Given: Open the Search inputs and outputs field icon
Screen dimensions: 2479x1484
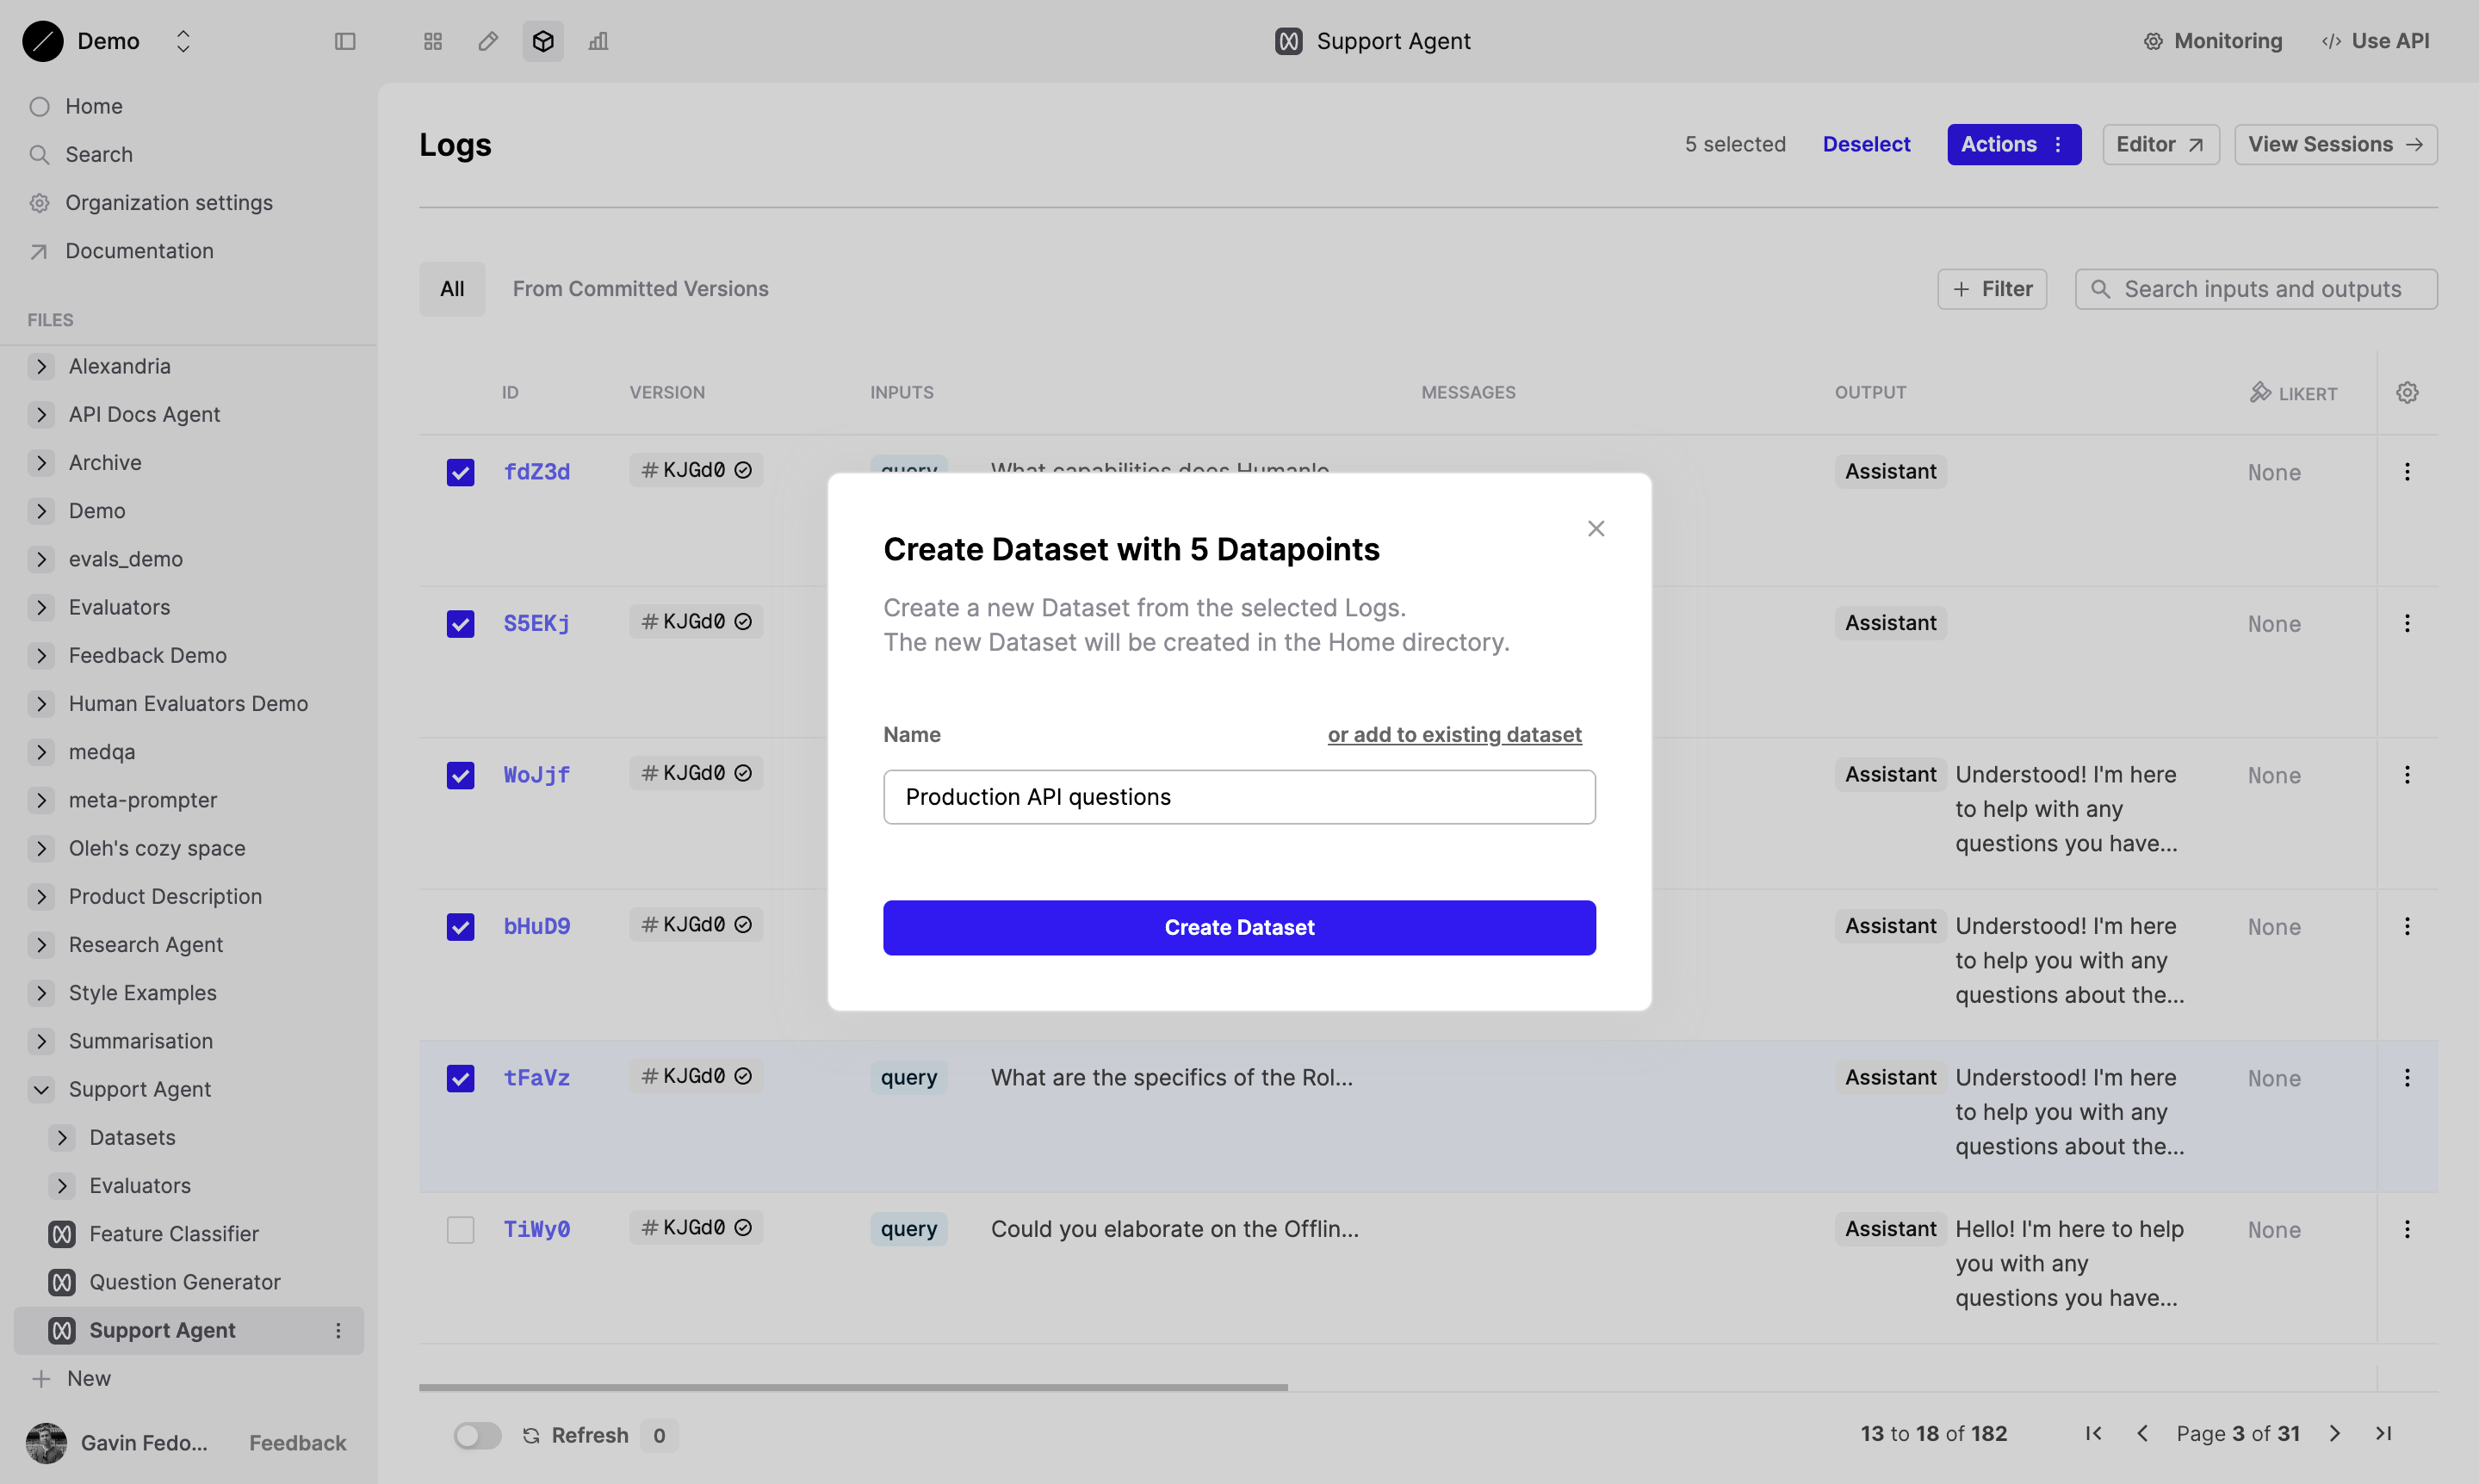Looking at the screenshot, I should click(2101, 289).
